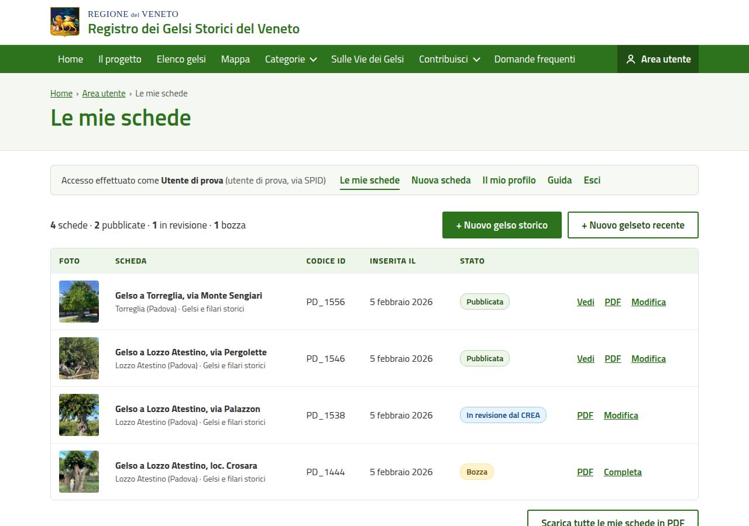Click the + Nuovo gelseto recente button

pos(633,225)
